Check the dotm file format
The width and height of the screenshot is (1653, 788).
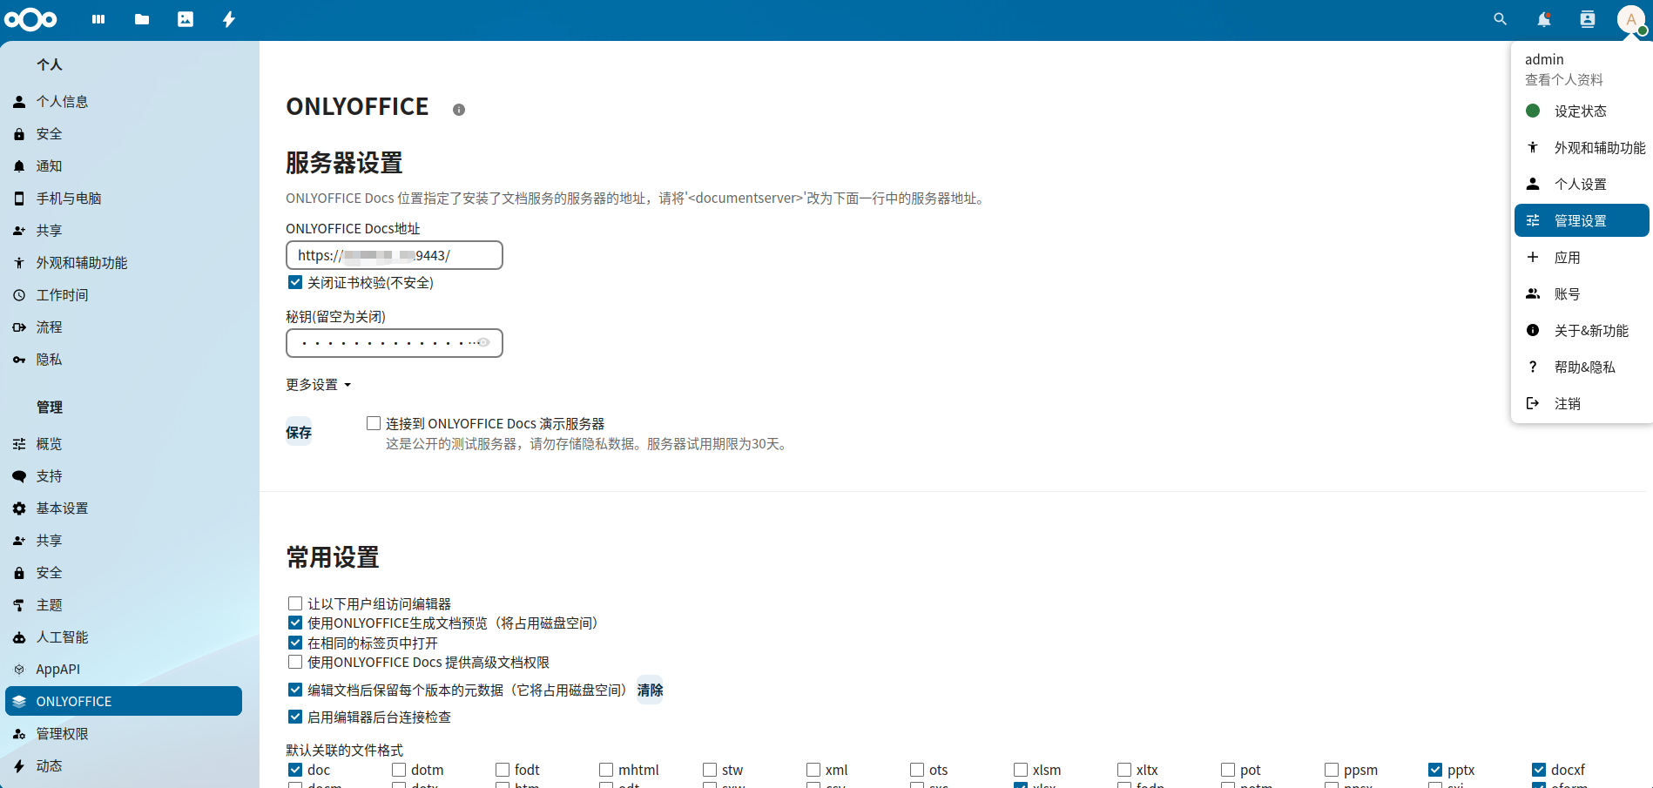pyautogui.click(x=399, y=770)
